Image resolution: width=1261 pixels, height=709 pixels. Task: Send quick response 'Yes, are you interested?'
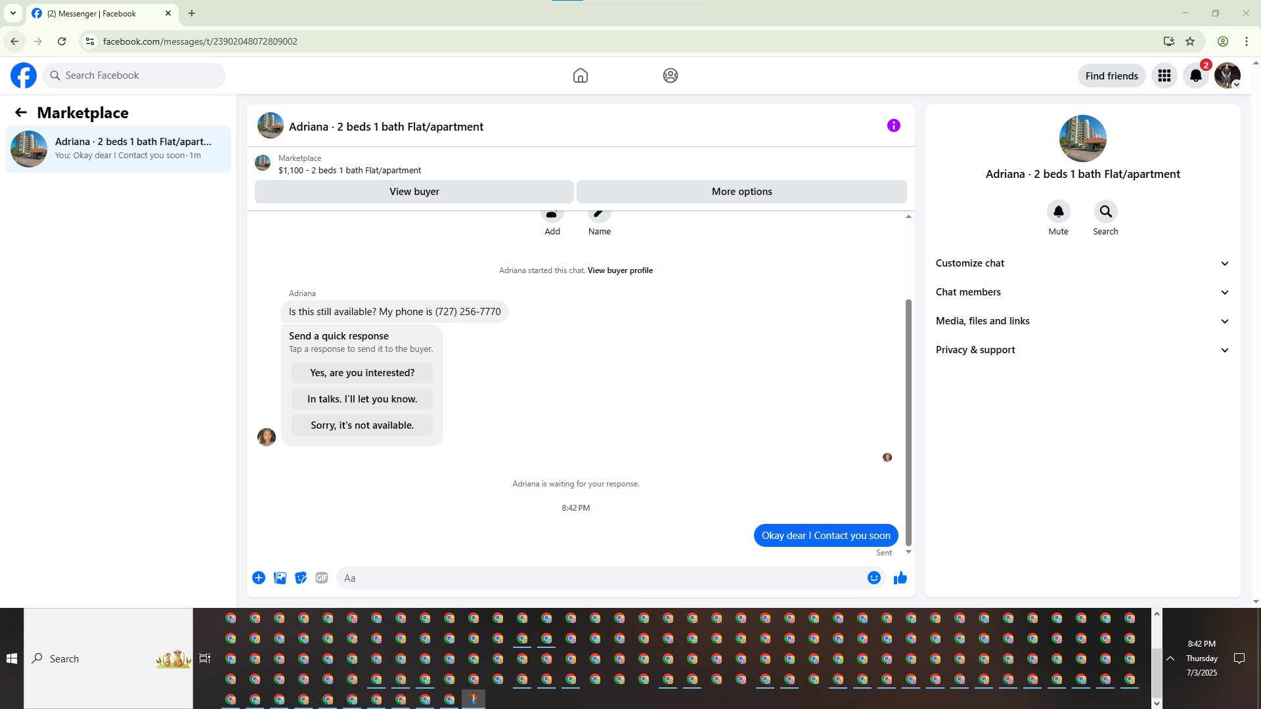(x=362, y=373)
